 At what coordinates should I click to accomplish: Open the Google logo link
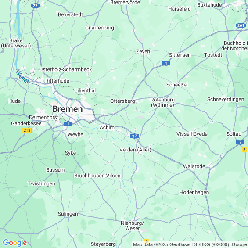pyautogui.click(x=15, y=243)
